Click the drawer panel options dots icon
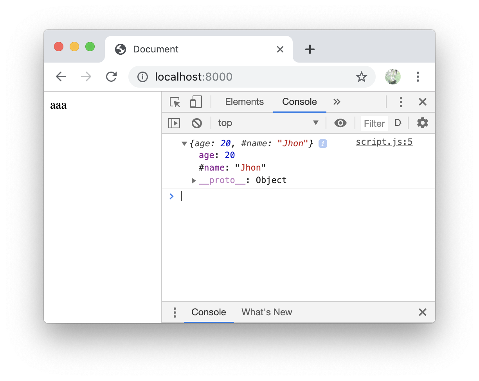 point(175,312)
